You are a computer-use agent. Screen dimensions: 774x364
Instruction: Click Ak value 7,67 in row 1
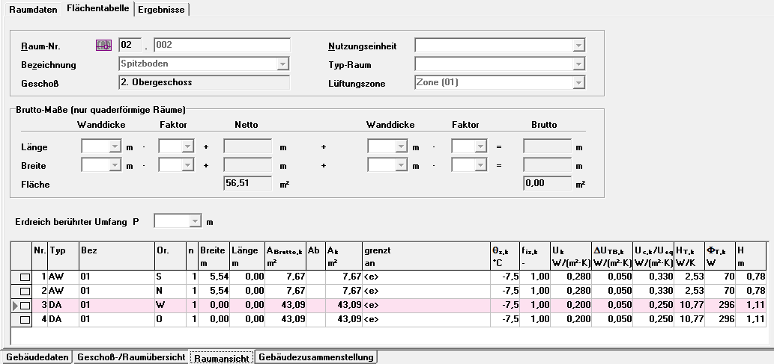click(344, 277)
